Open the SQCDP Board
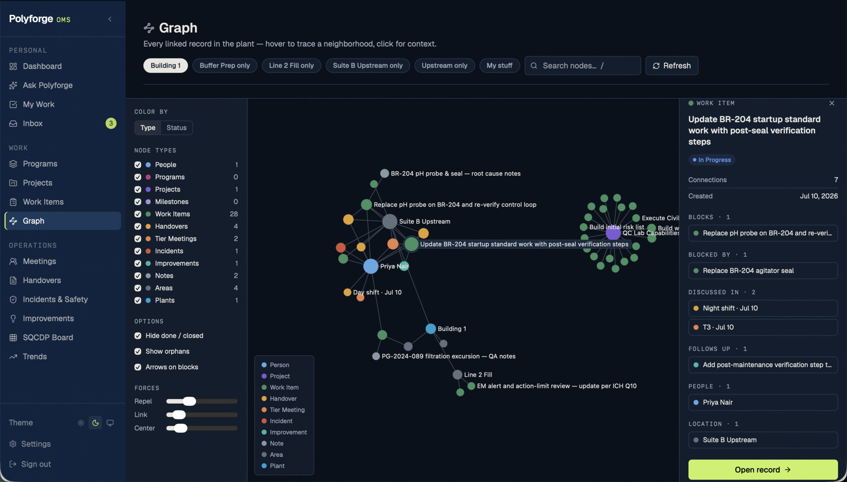Viewport: 847px width, 482px height. tap(63, 338)
